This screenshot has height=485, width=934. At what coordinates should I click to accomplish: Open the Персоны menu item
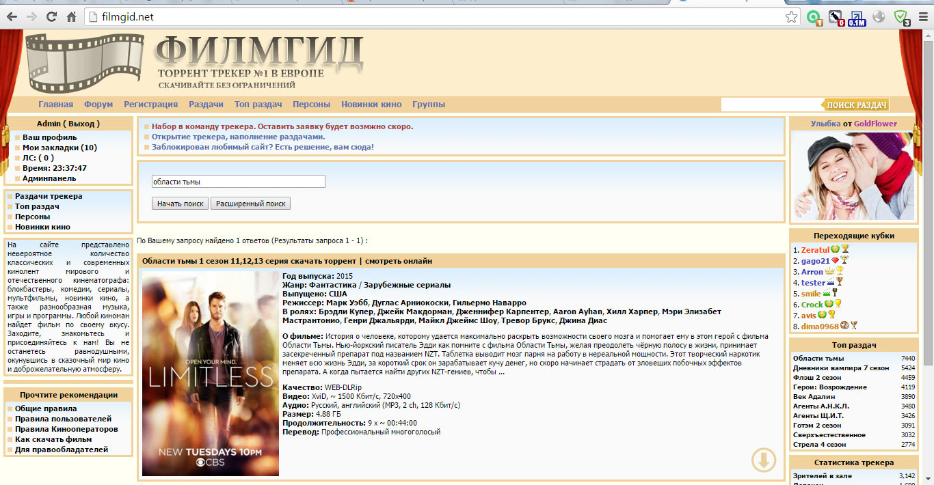point(311,105)
